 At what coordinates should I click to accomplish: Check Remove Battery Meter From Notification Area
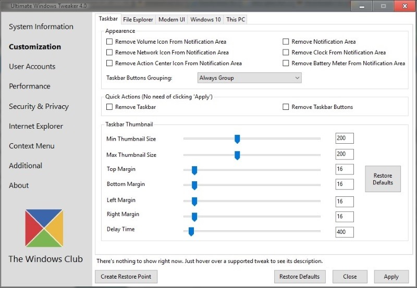click(286, 63)
